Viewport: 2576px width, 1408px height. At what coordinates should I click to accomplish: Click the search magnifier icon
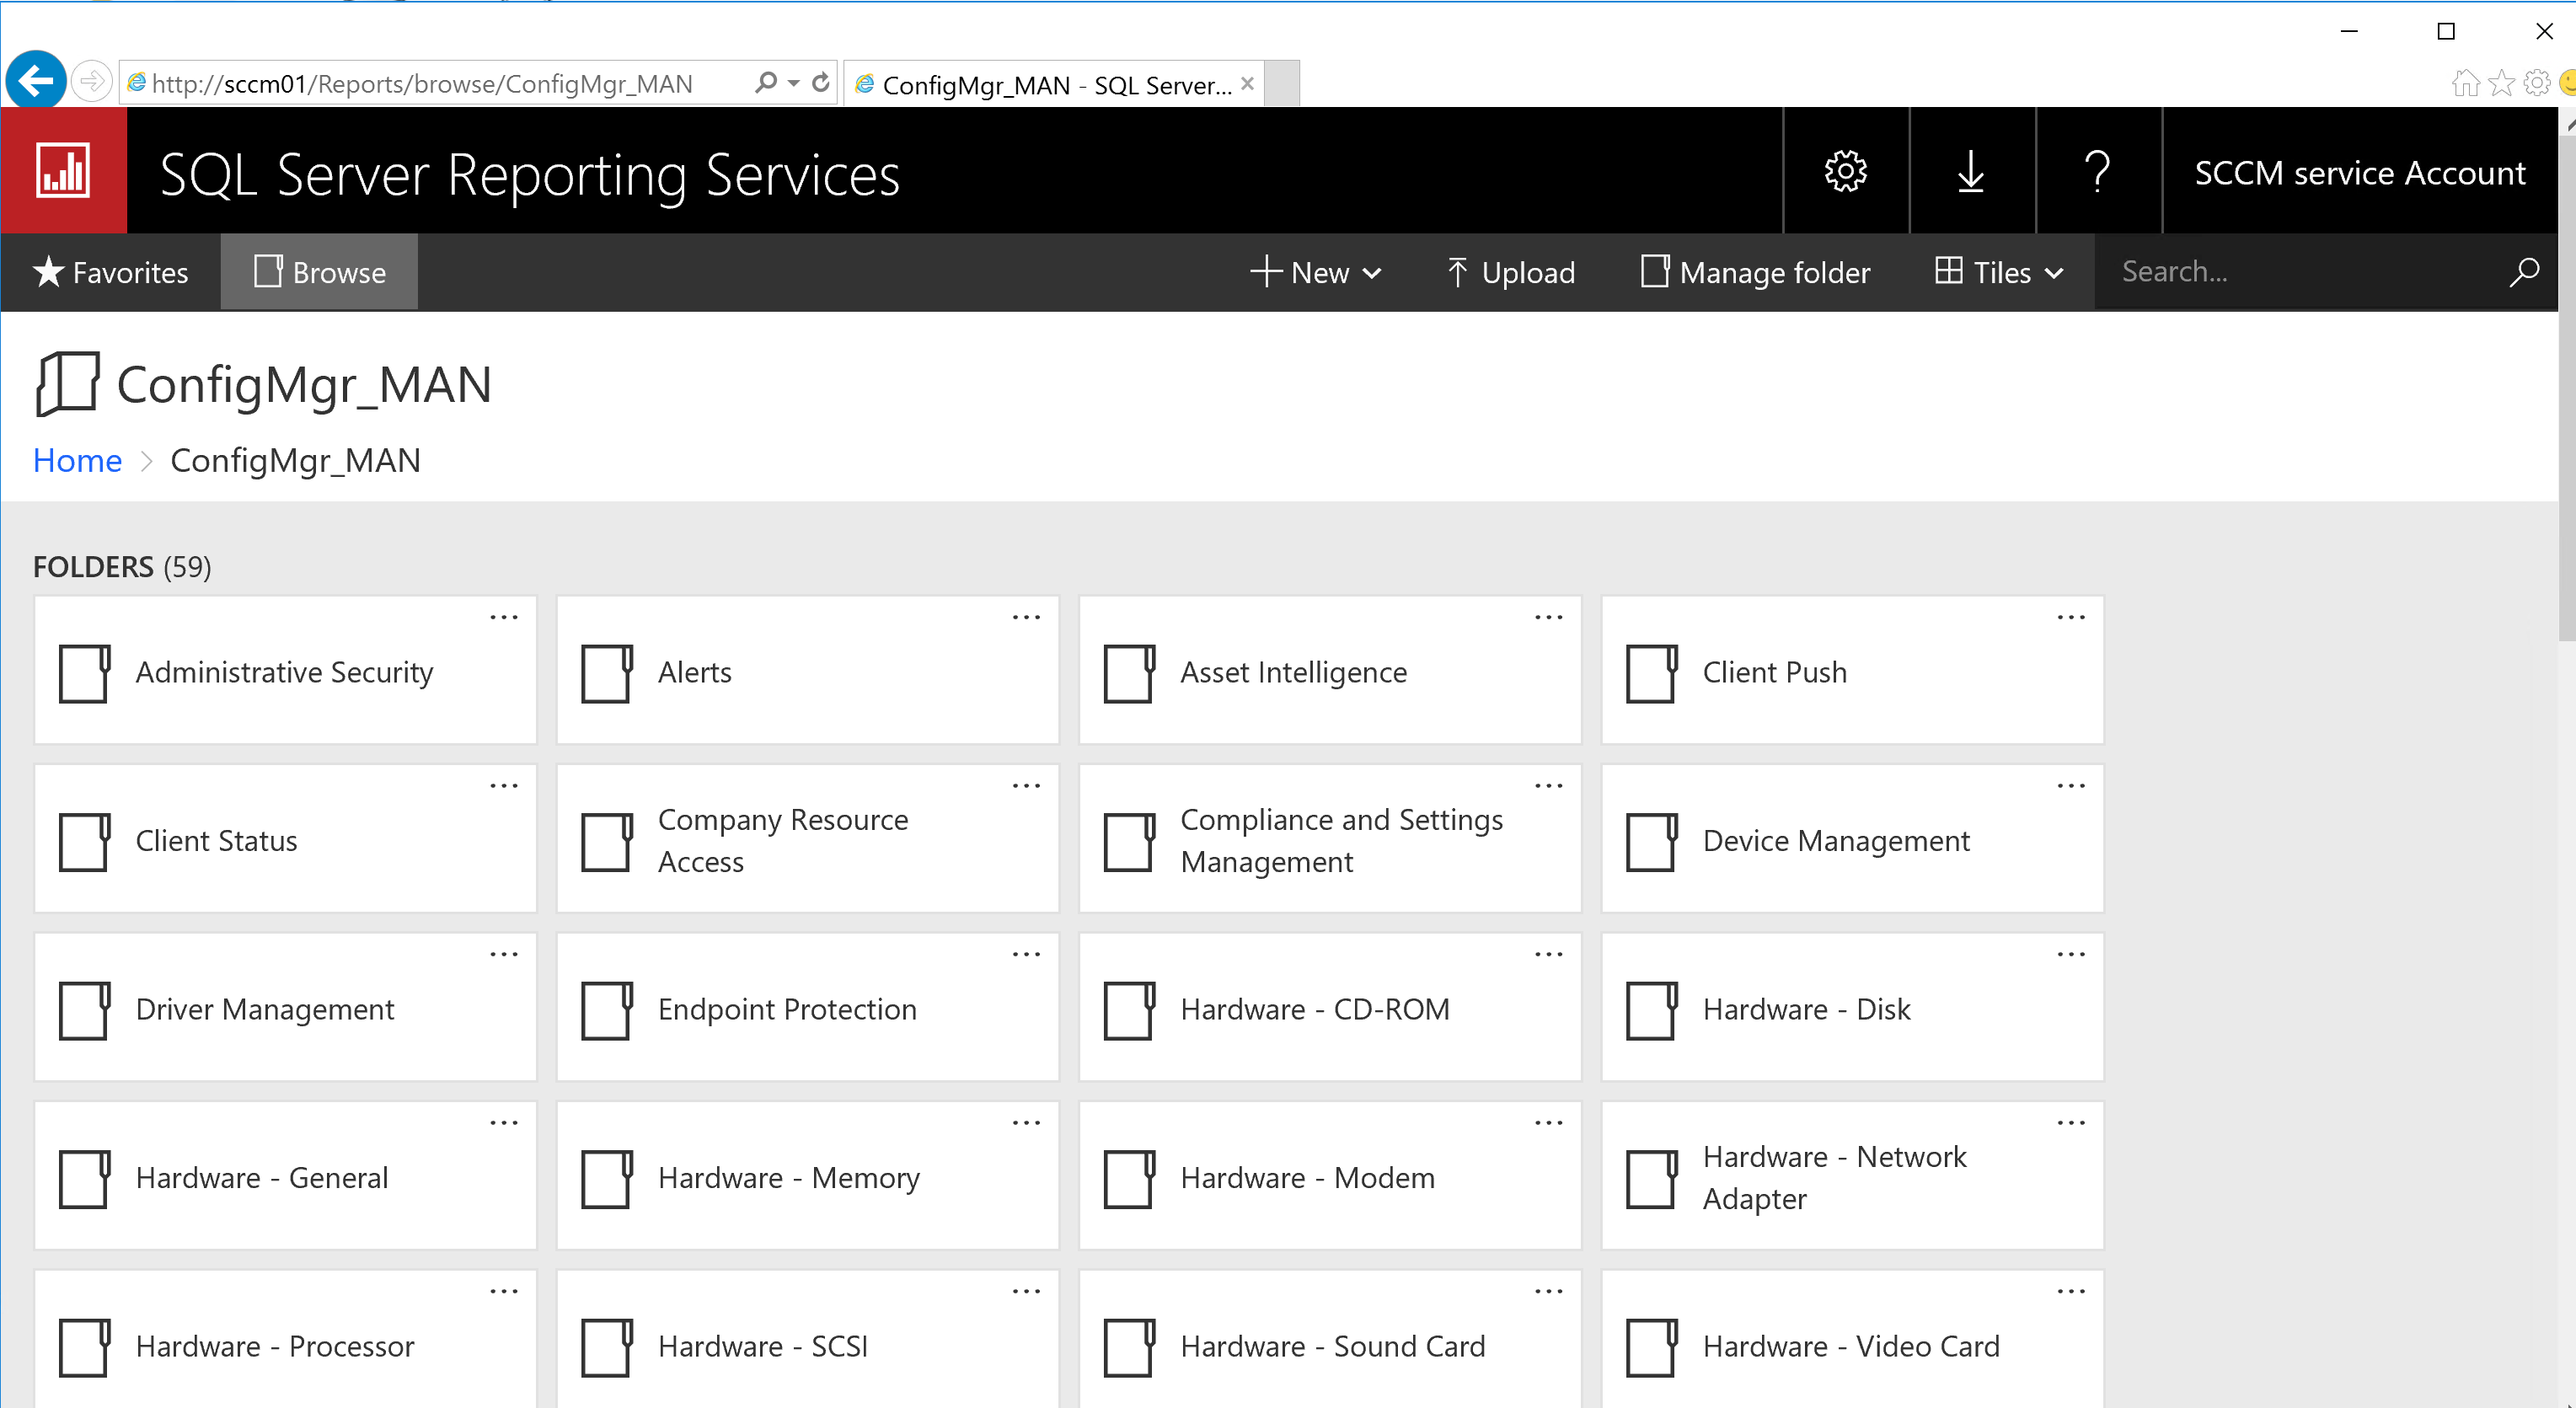pos(2524,272)
